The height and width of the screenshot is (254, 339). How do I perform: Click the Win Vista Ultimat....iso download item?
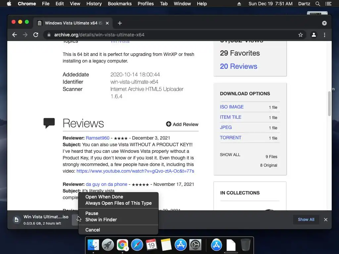[x=46, y=220]
